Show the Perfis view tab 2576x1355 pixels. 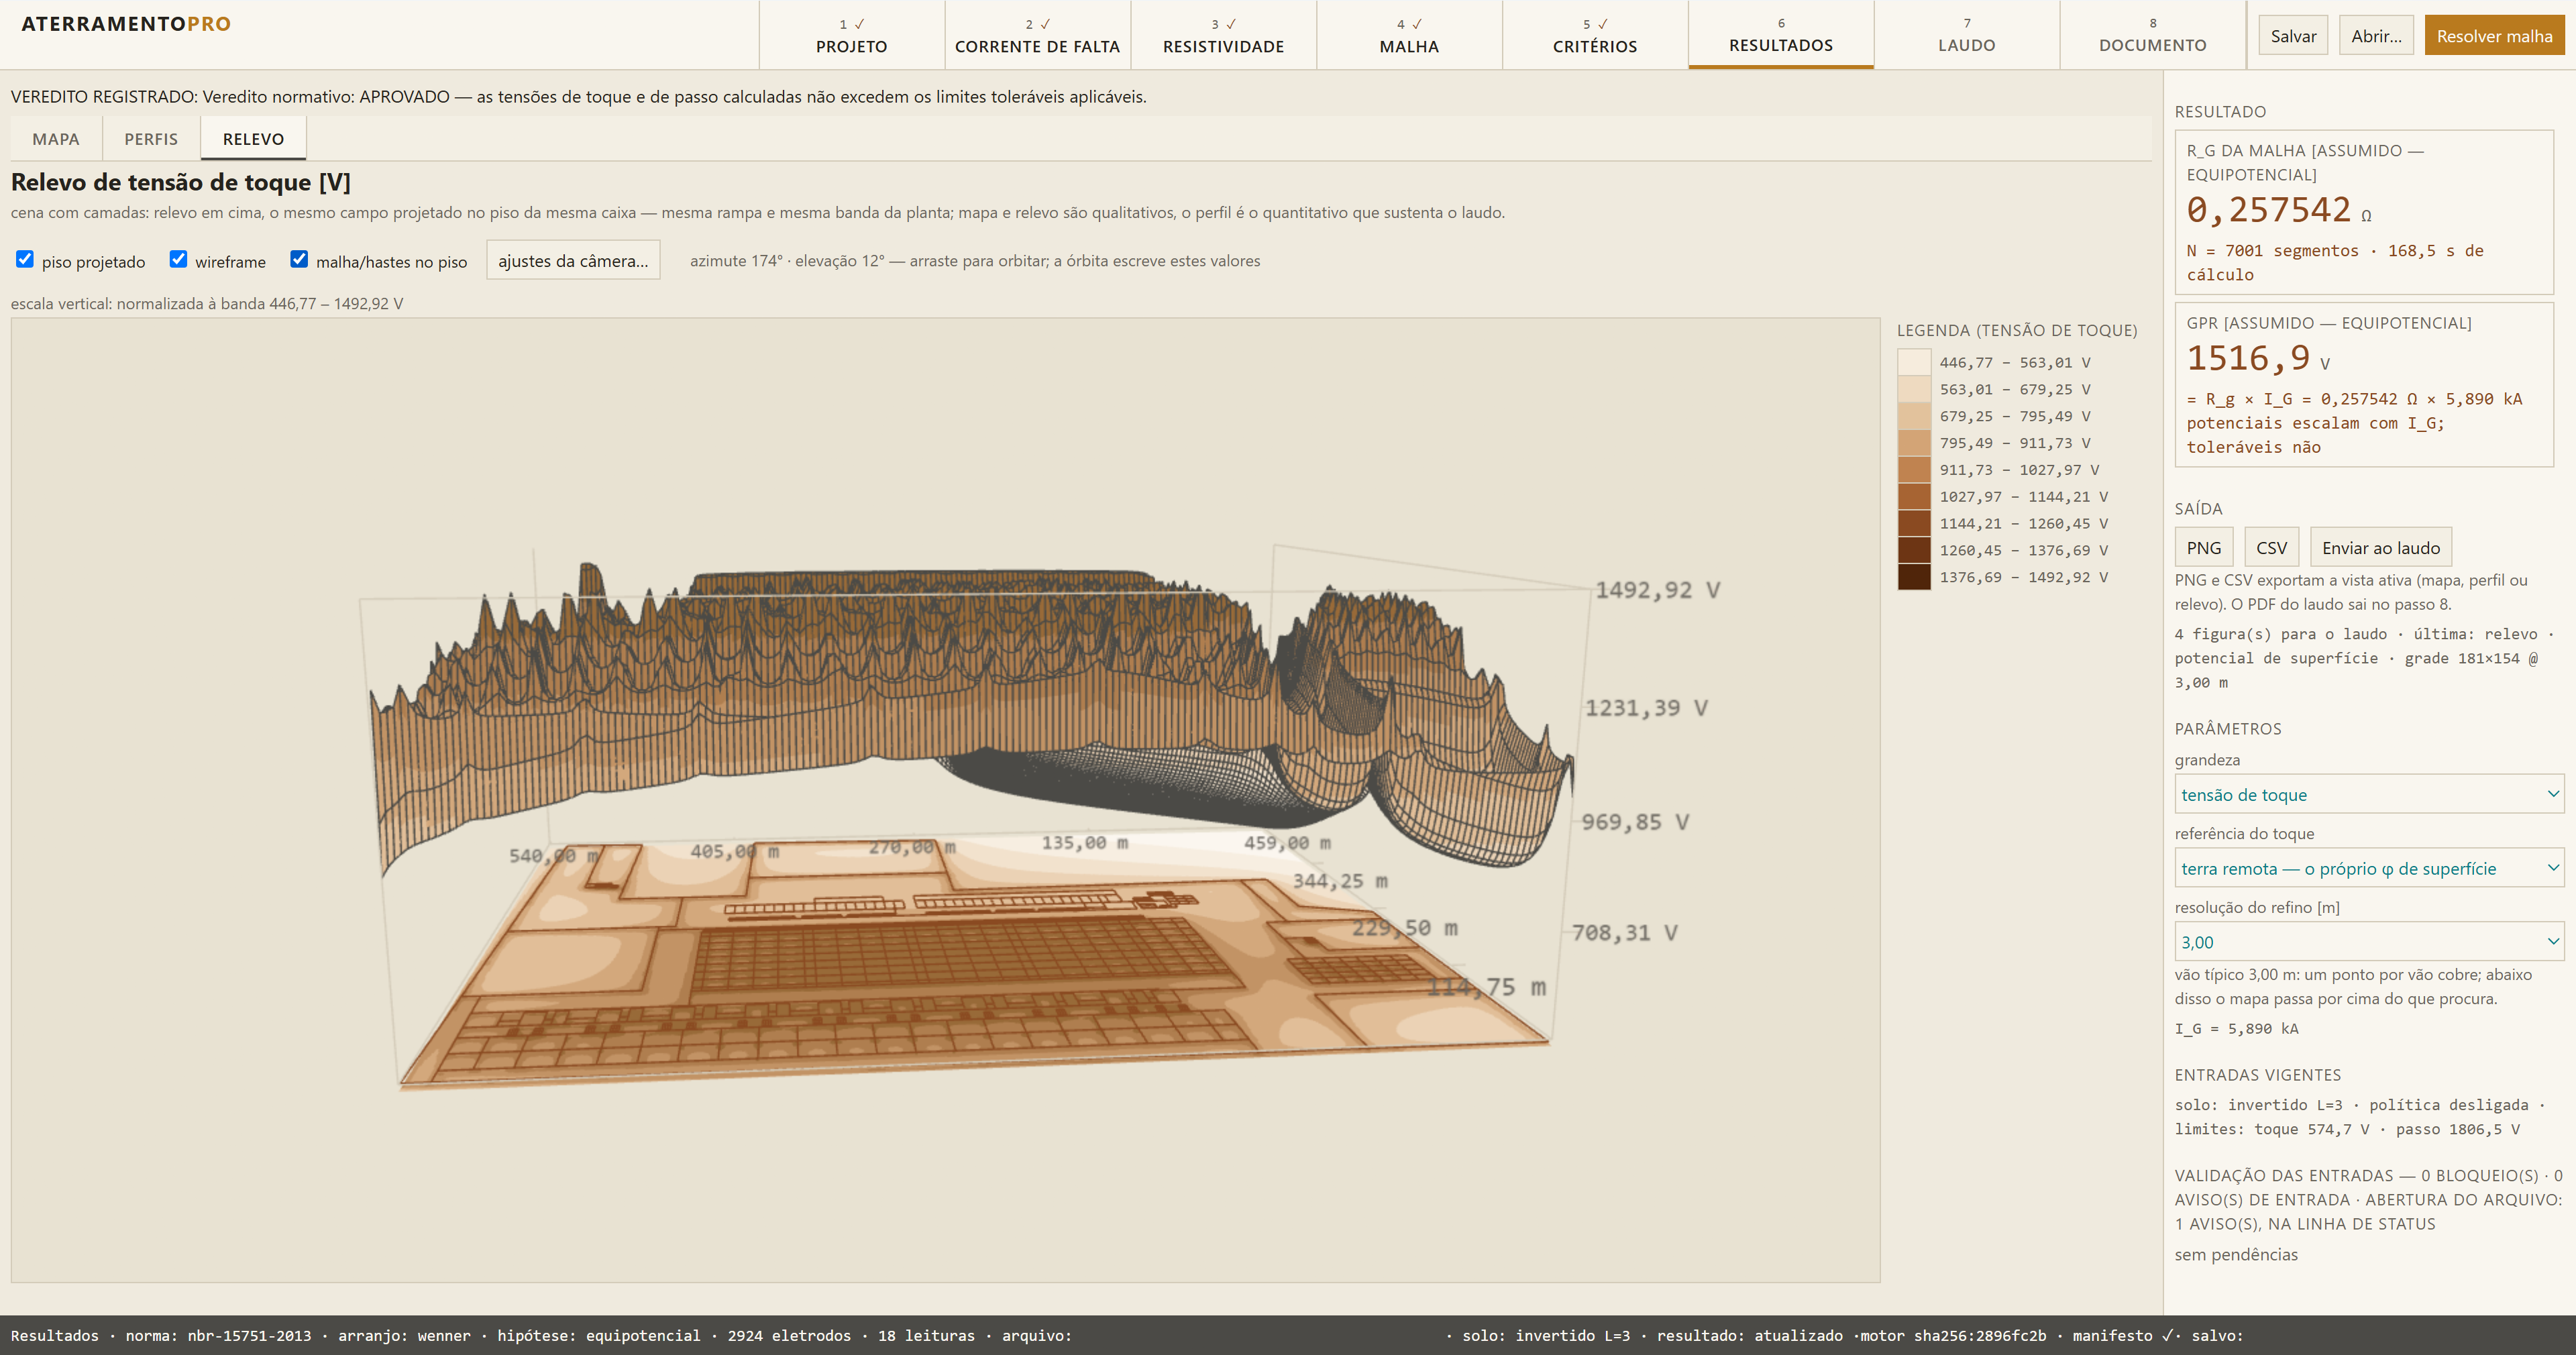tap(151, 139)
